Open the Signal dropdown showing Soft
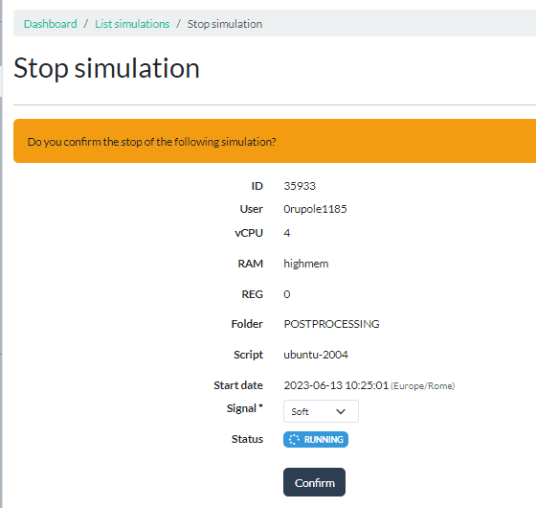536x508 pixels. [x=321, y=411]
